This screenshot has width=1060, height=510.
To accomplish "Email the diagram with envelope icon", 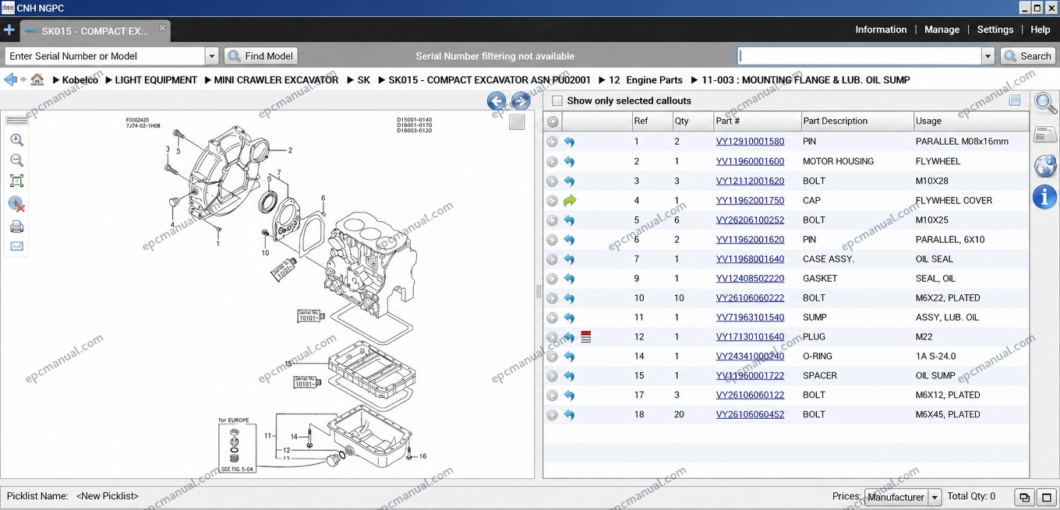I will coord(16,246).
